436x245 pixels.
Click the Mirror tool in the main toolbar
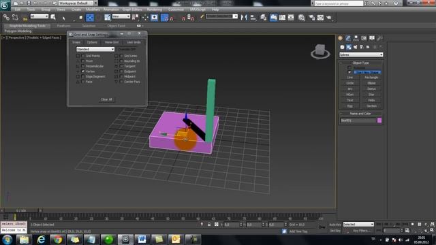[x=244, y=18]
